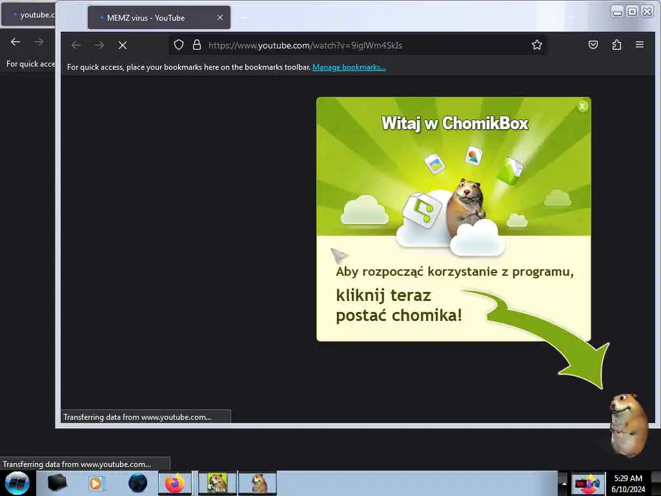Open the black box taskbar icon
The image size is (661, 496).
[x=57, y=483]
